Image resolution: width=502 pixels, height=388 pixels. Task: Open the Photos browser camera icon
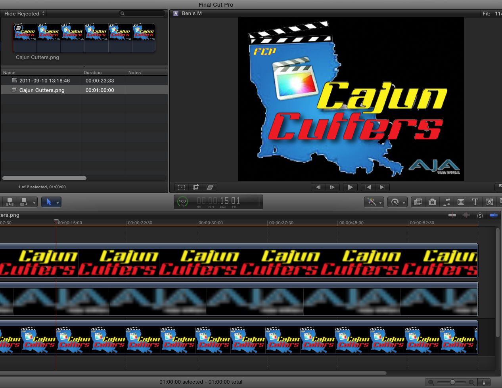pyautogui.click(x=432, y=202)
